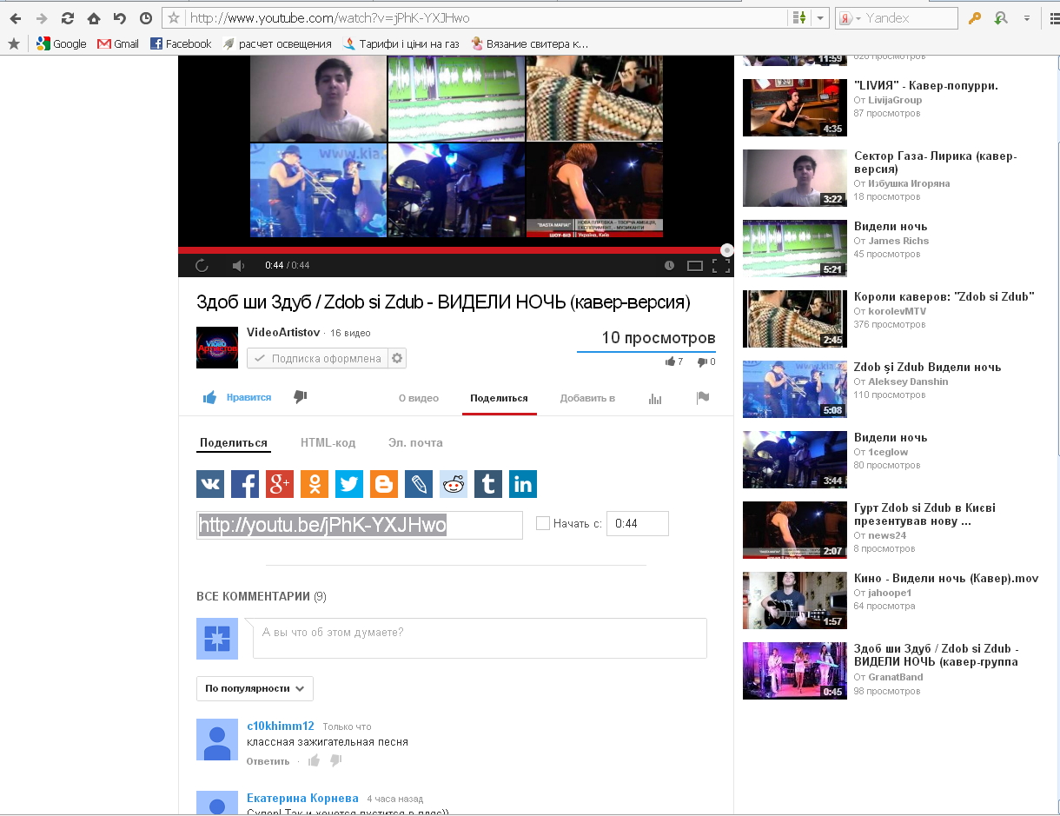Click the undo closed tab arrow icon
Image resolution: width=1060 pixels, height=816 pixels.
pyautogui.click(x=119, y=18)
